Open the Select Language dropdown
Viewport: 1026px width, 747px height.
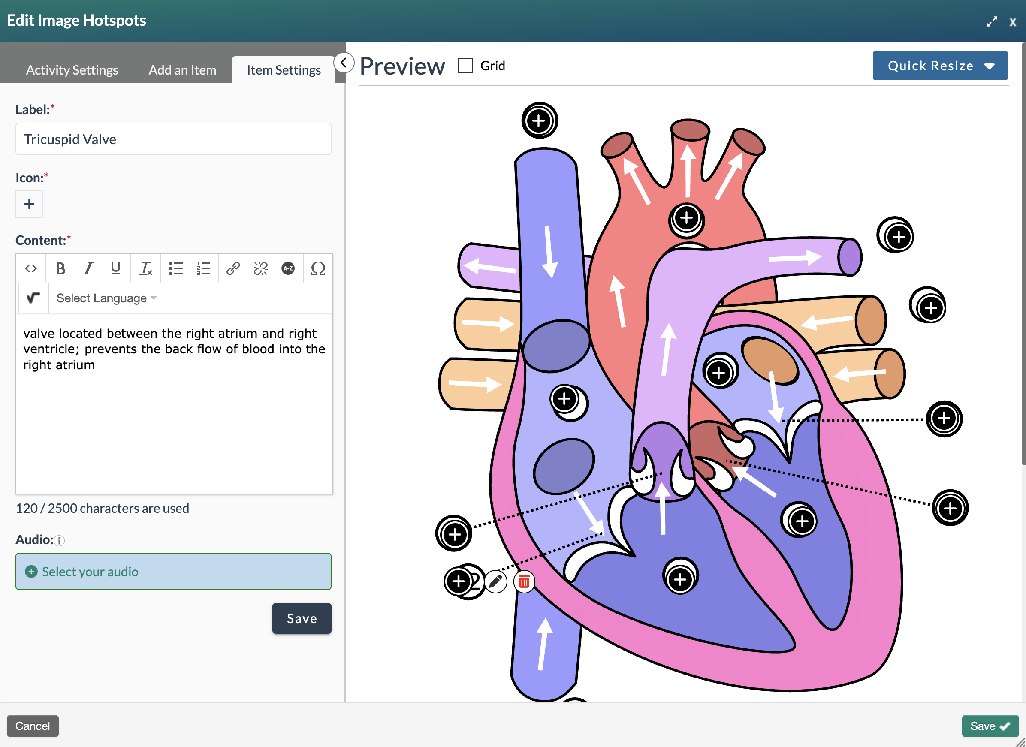click(x=106, y=298)
